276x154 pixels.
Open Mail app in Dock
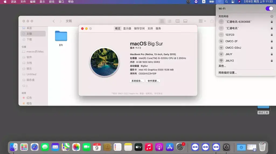pos(55,147)
